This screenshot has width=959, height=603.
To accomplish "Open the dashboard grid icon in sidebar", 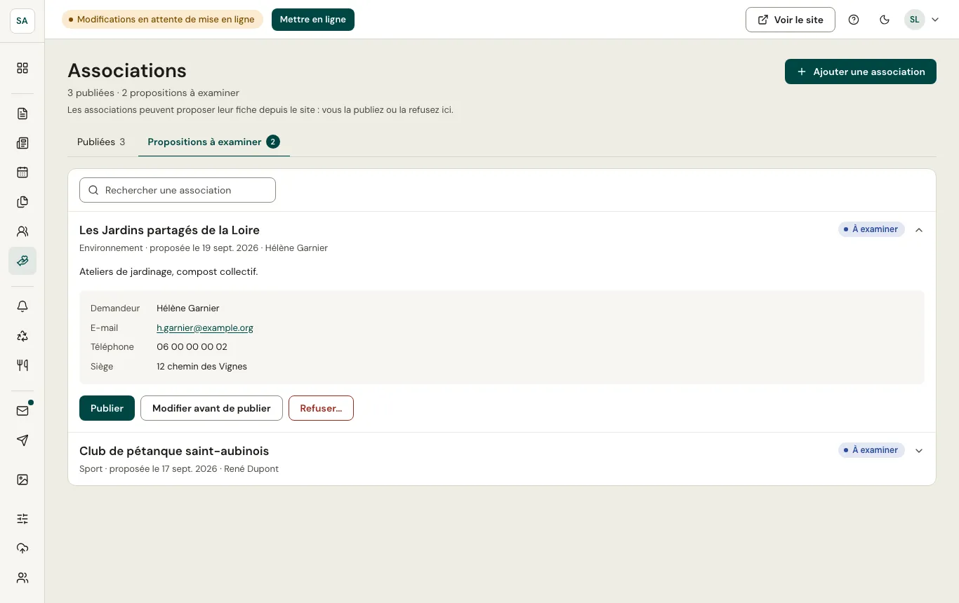I will pos(22,68).
